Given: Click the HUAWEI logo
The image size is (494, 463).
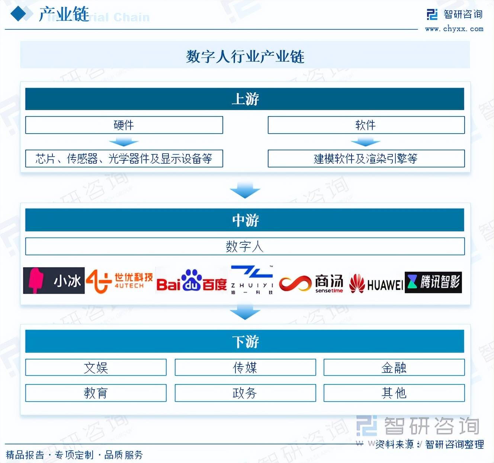Looking at the screenshot, I should coord(376,284).
